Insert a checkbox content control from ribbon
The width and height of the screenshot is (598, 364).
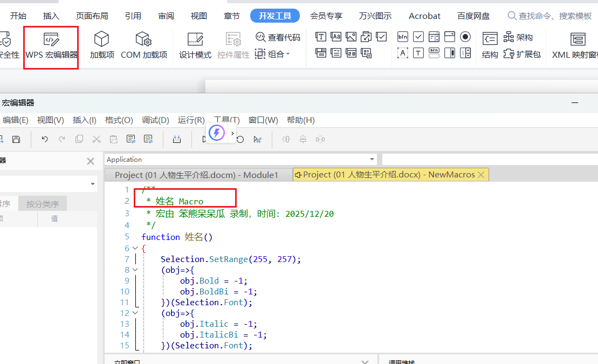(x=382, y=37)
